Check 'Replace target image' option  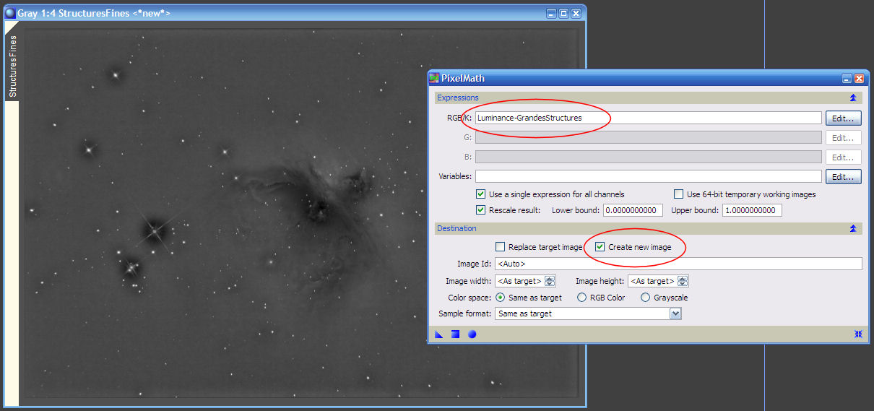[501, 247]
